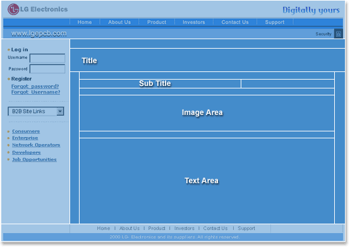Click the Sub Title text
This screenshot has height=247, width=350.
coord(155,83)
